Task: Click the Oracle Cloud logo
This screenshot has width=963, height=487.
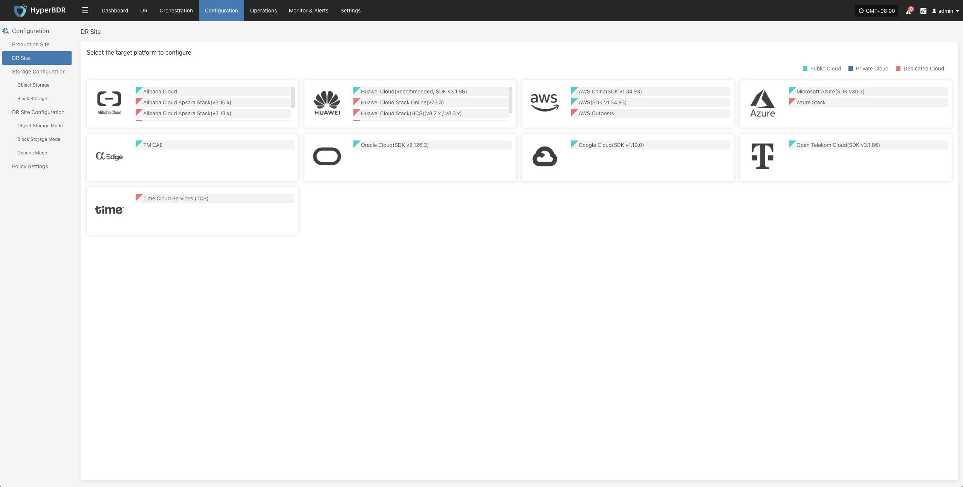Action: [327, 156]
